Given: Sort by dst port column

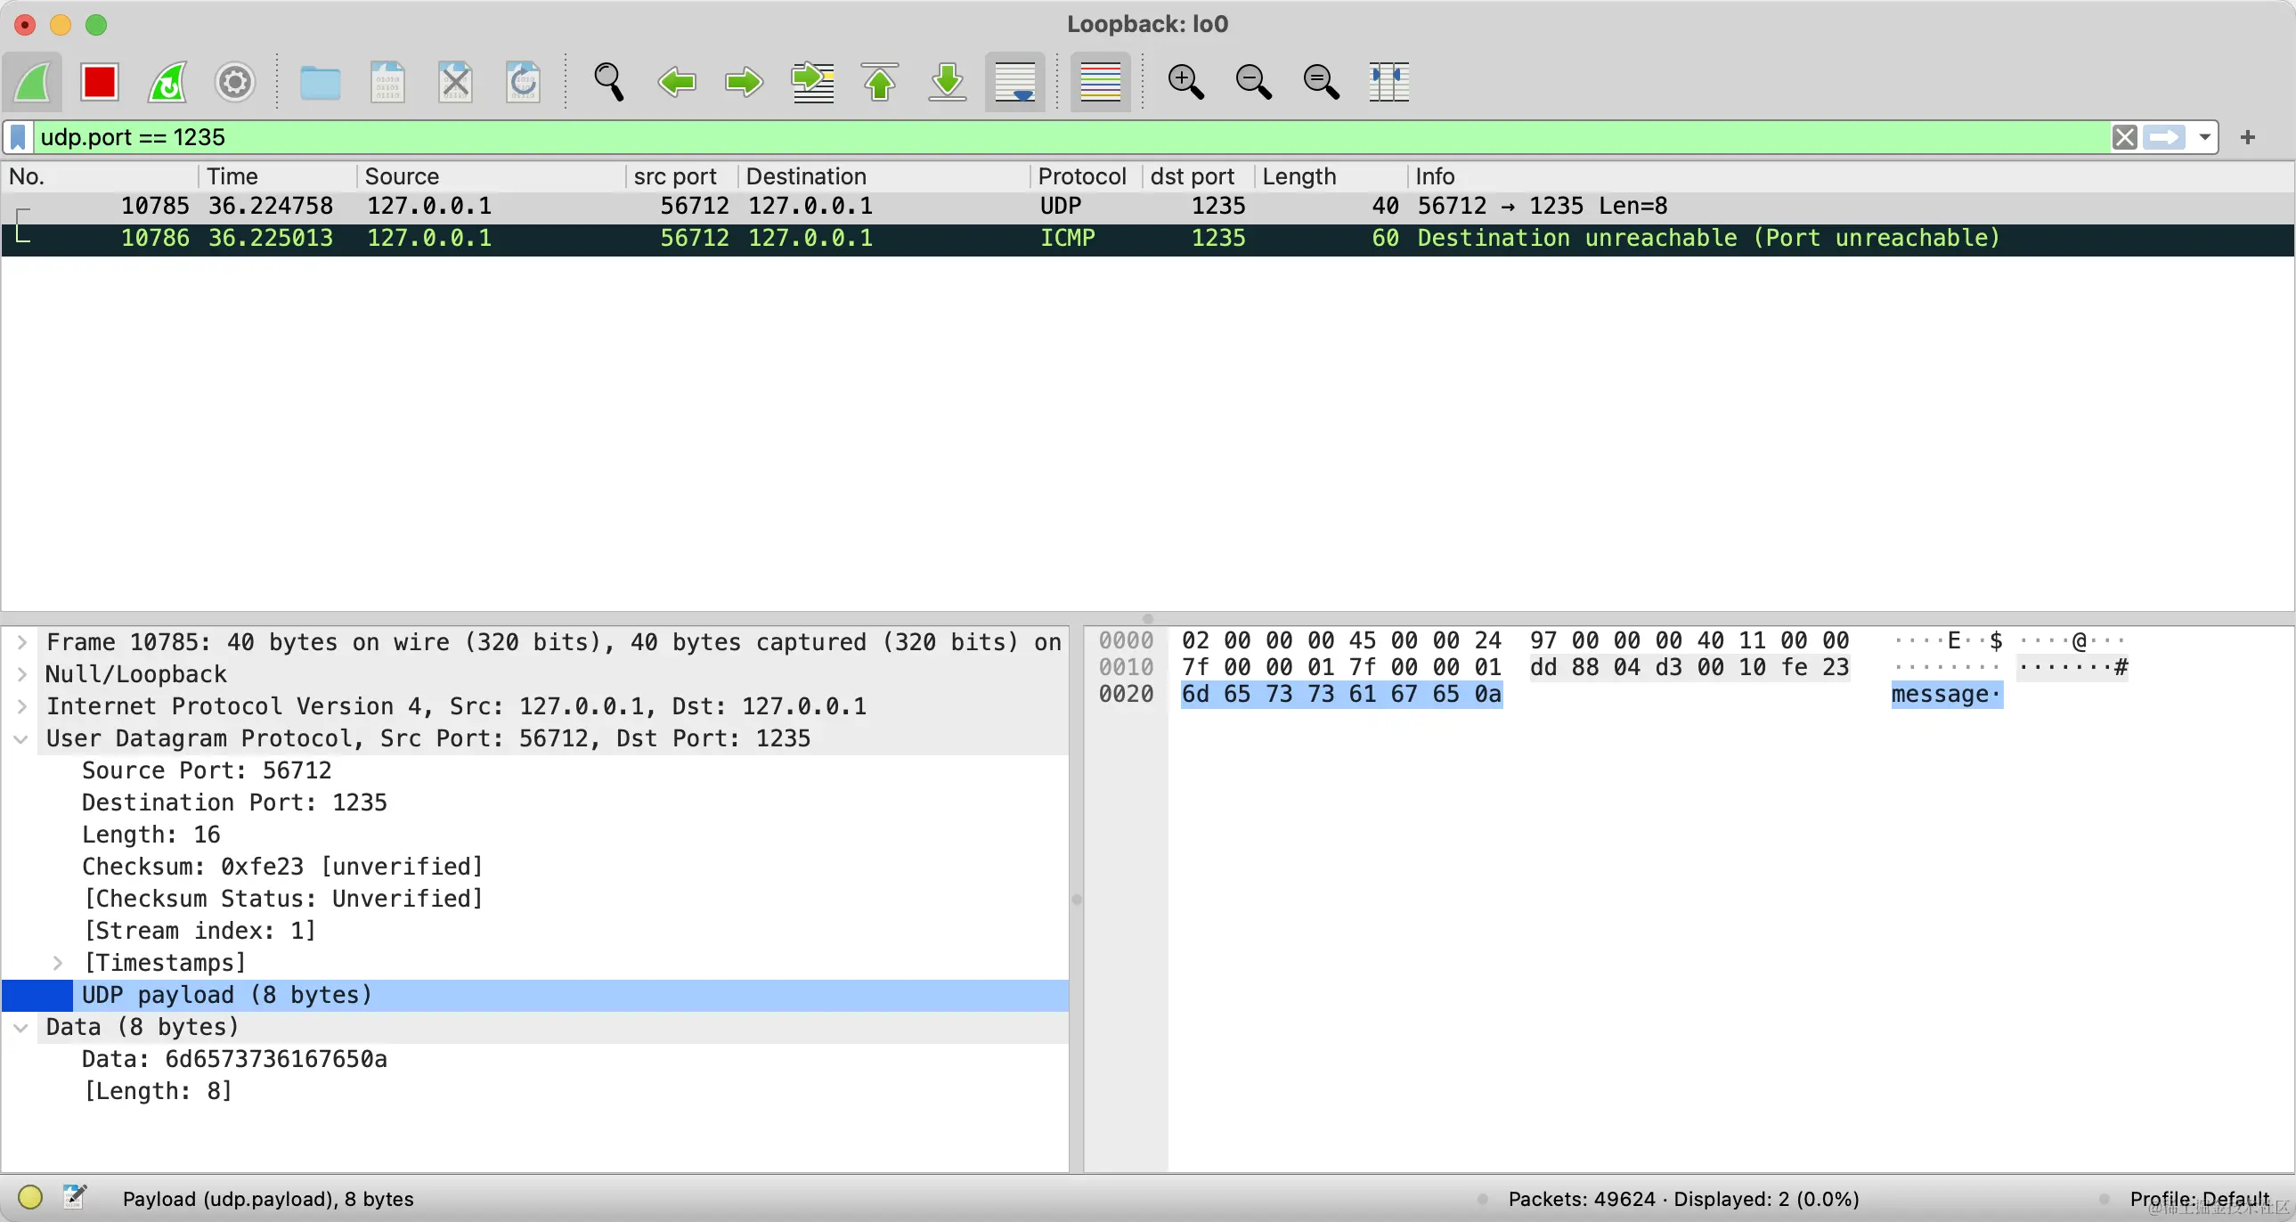Looking at the screenshot, I should (1198, 176).
